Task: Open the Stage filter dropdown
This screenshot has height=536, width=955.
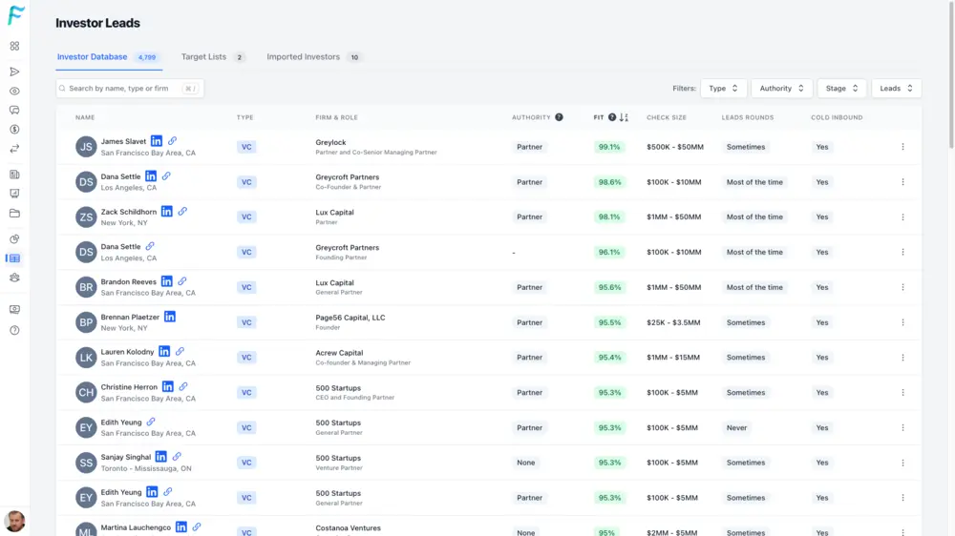Action: [841, 88]
